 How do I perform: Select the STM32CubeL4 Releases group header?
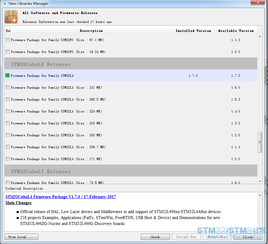131,63
